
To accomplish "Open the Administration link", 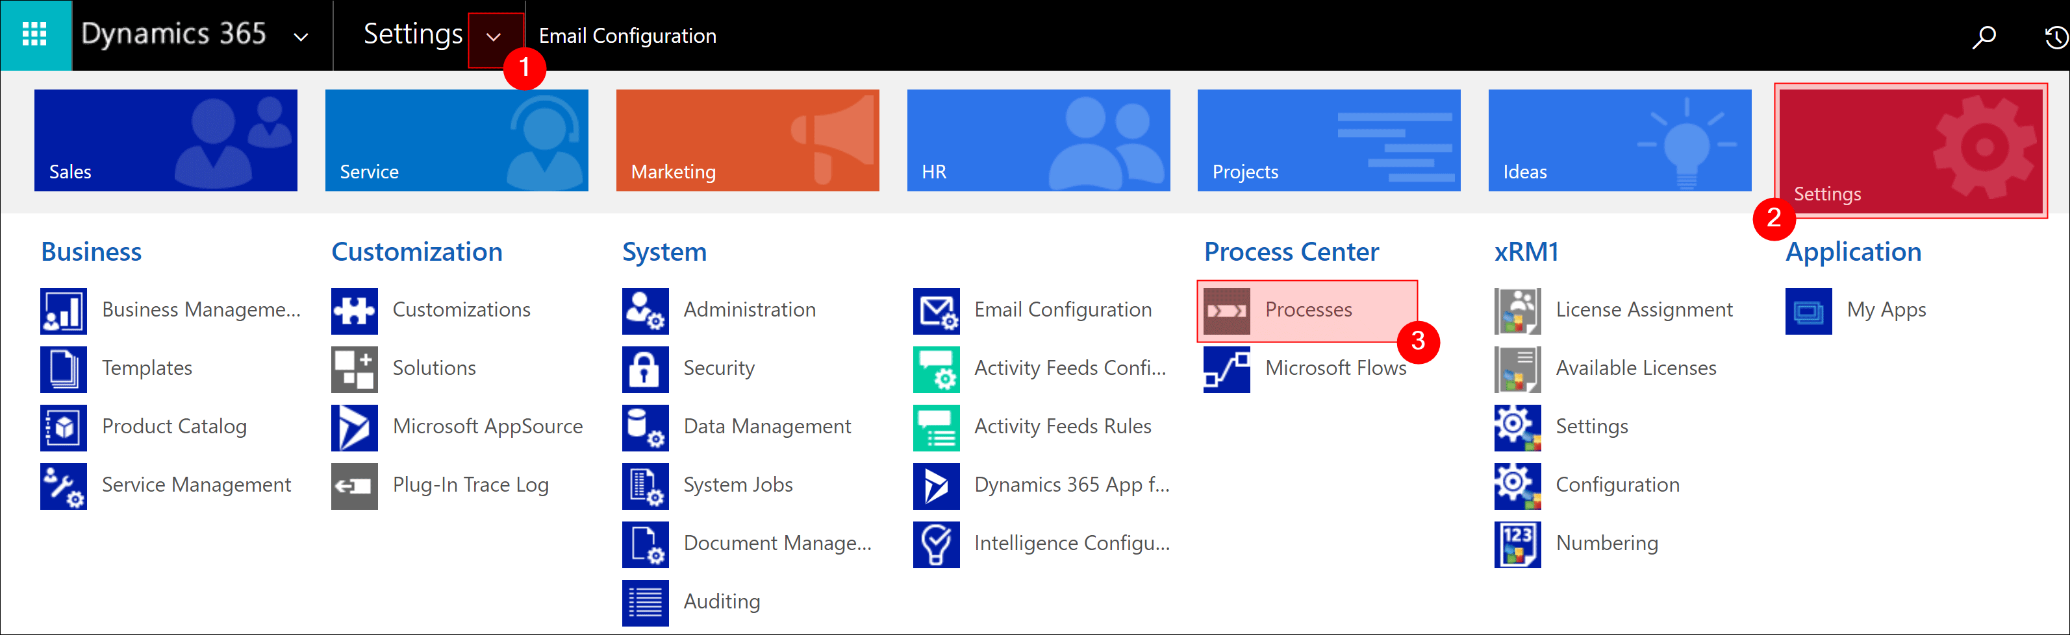I will click(x=750, y=310).
